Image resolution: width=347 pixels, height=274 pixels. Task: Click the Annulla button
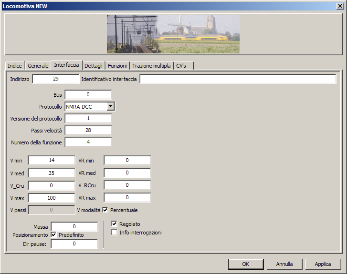pyautogui.click(x=284, y=264)
